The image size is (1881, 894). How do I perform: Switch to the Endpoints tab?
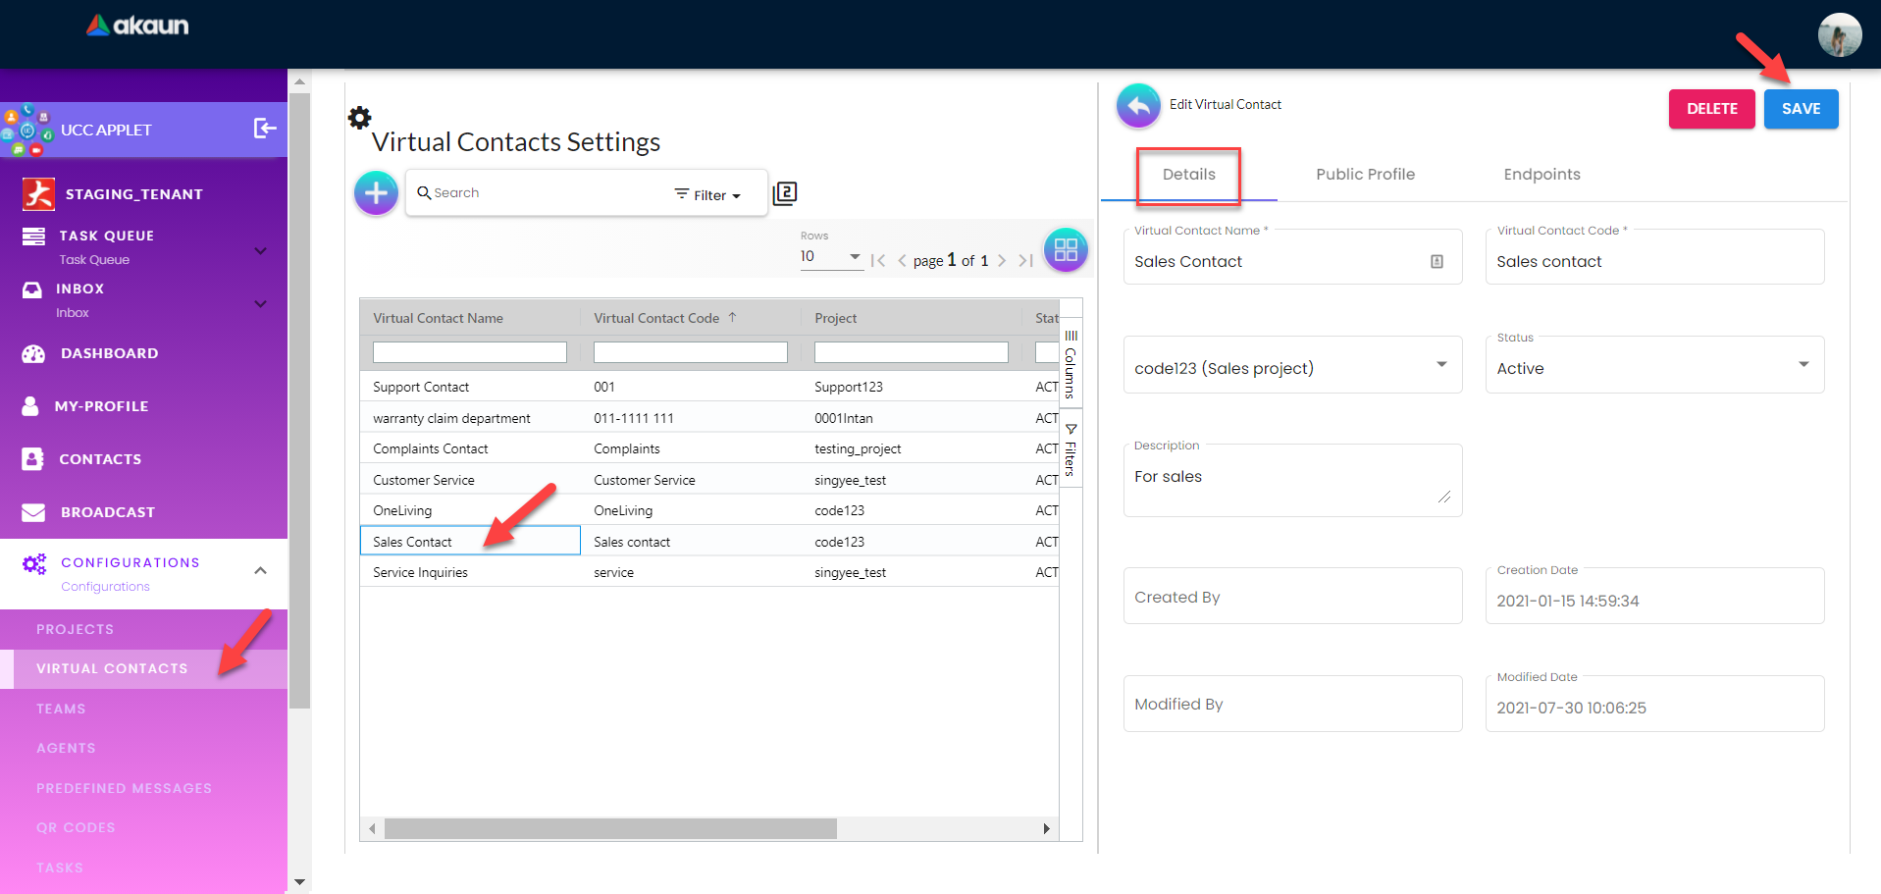click(x=1541, y=175)
